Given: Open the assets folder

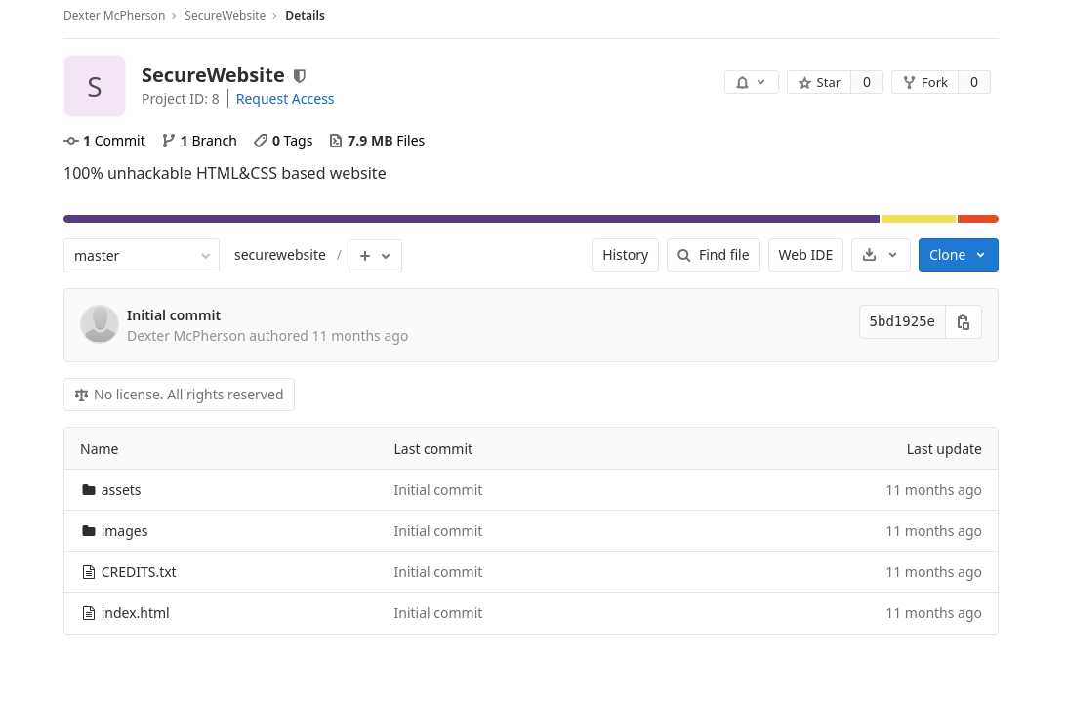Looking at the screenshot, I should click(x=121, y=490).
